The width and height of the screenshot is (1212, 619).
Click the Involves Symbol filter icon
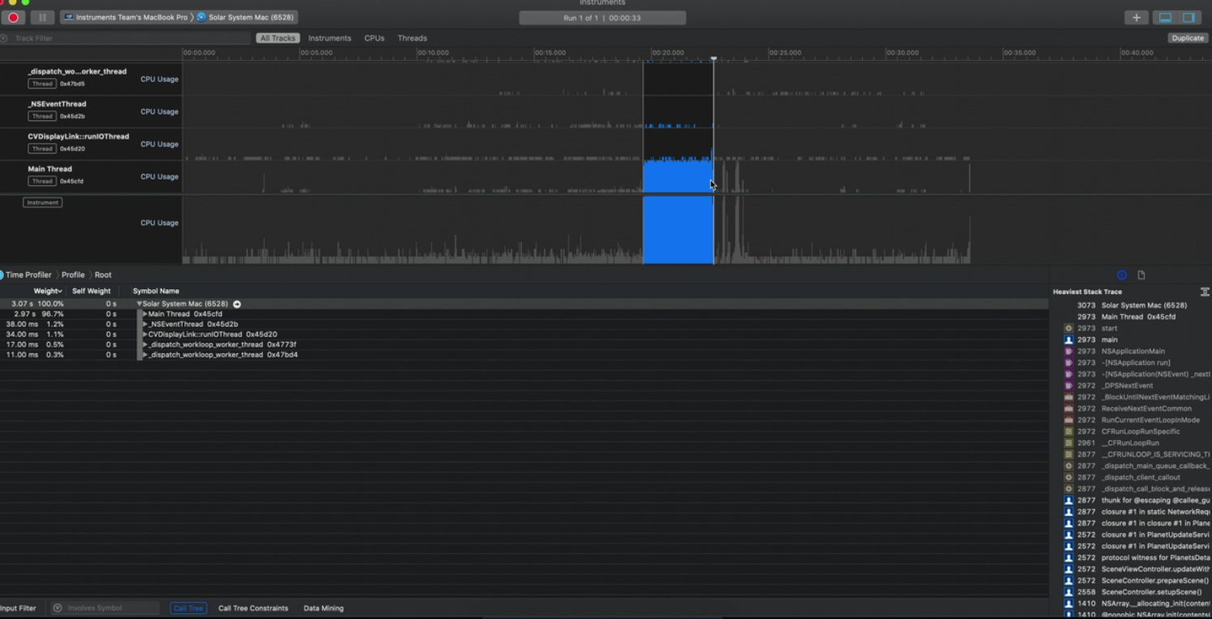tap(57, 608)
